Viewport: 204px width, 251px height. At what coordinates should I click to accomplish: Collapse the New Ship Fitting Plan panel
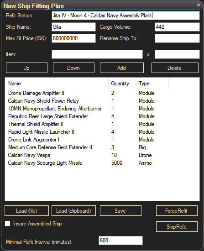point(199,5)
